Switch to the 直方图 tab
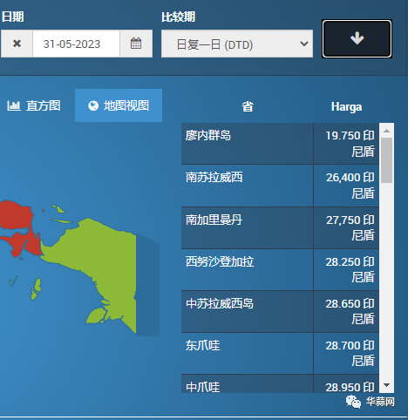Image resolution: width=408 pixels, height=420 pixels. [x=34, y=105]
